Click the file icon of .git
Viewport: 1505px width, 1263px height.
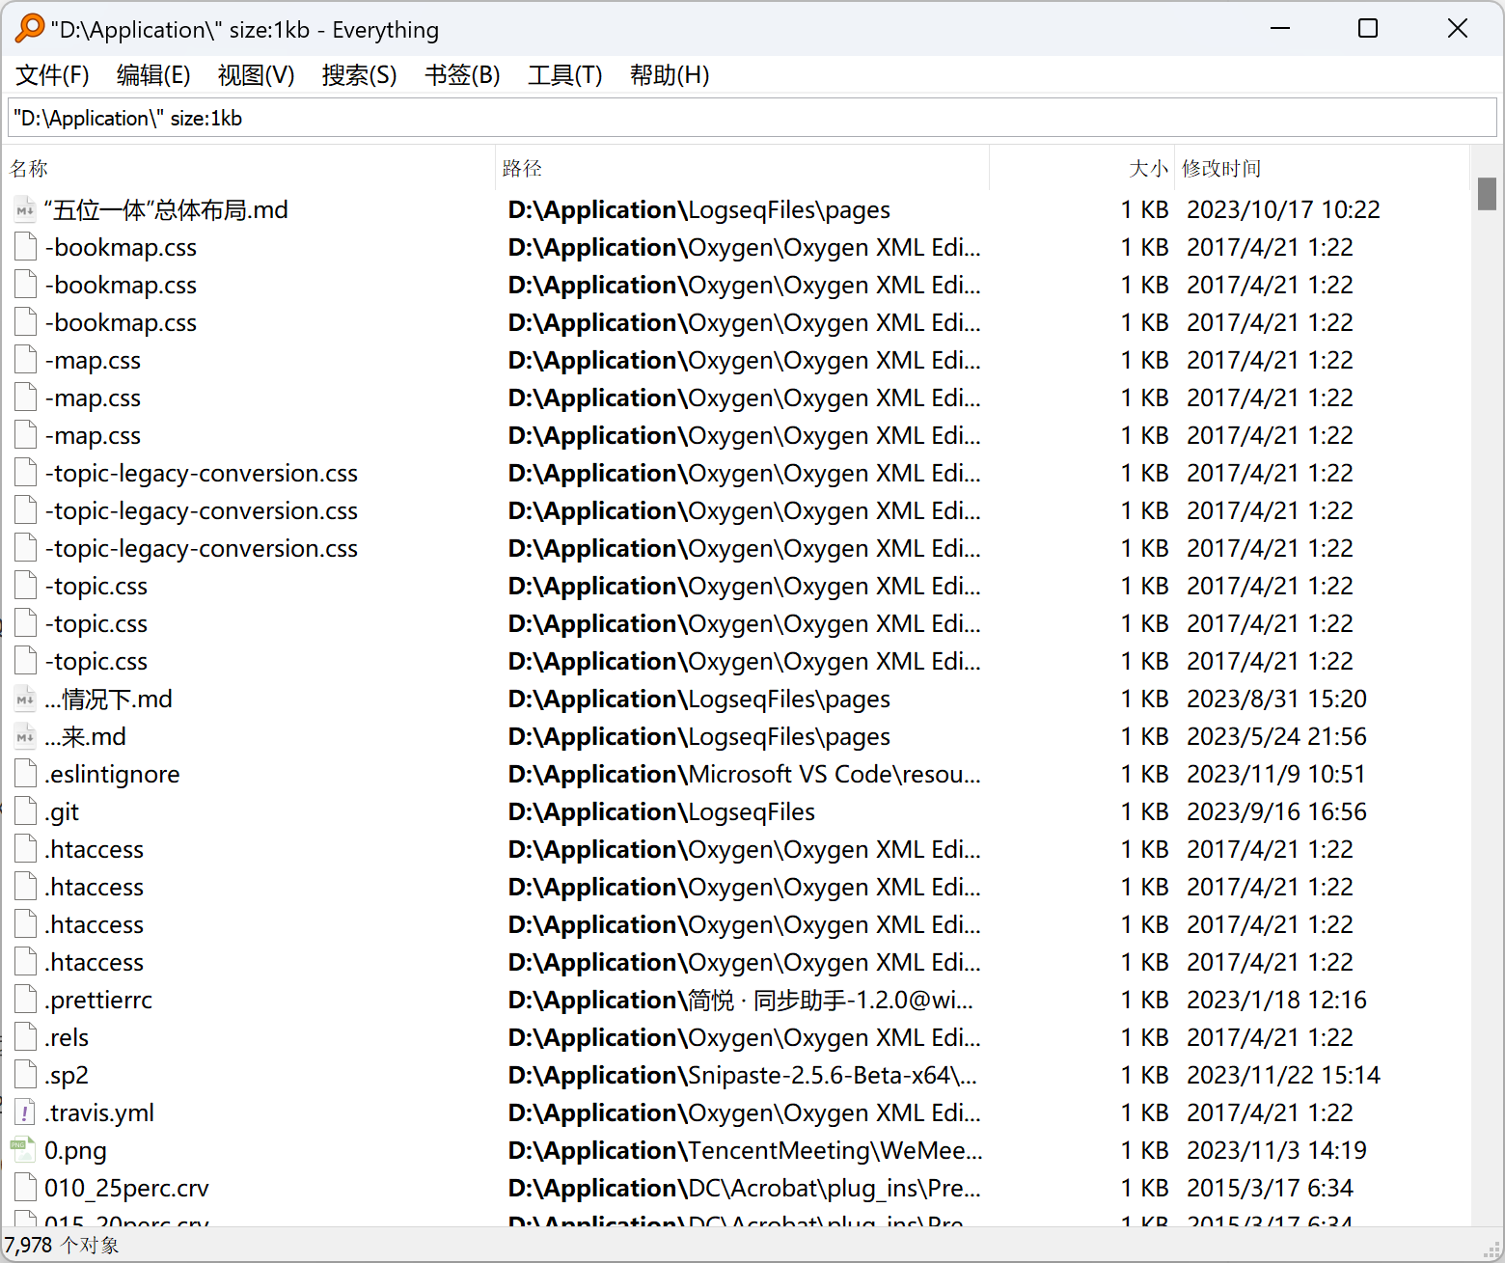point(25,812)
